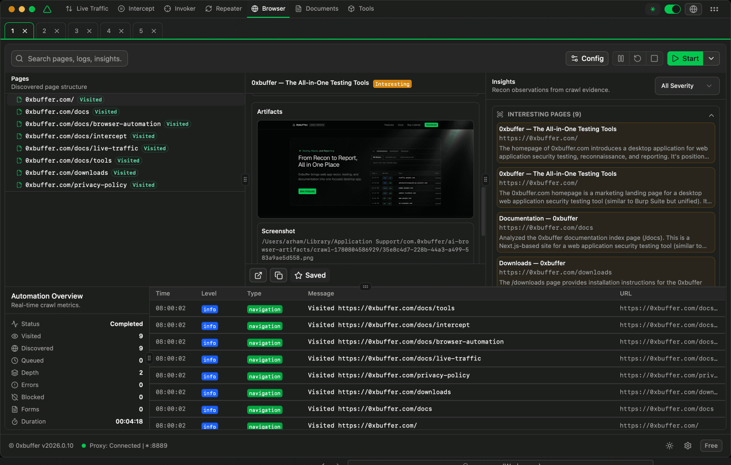Click the Status metric icon
Viewport: 731px width, 465px height.
15,324
